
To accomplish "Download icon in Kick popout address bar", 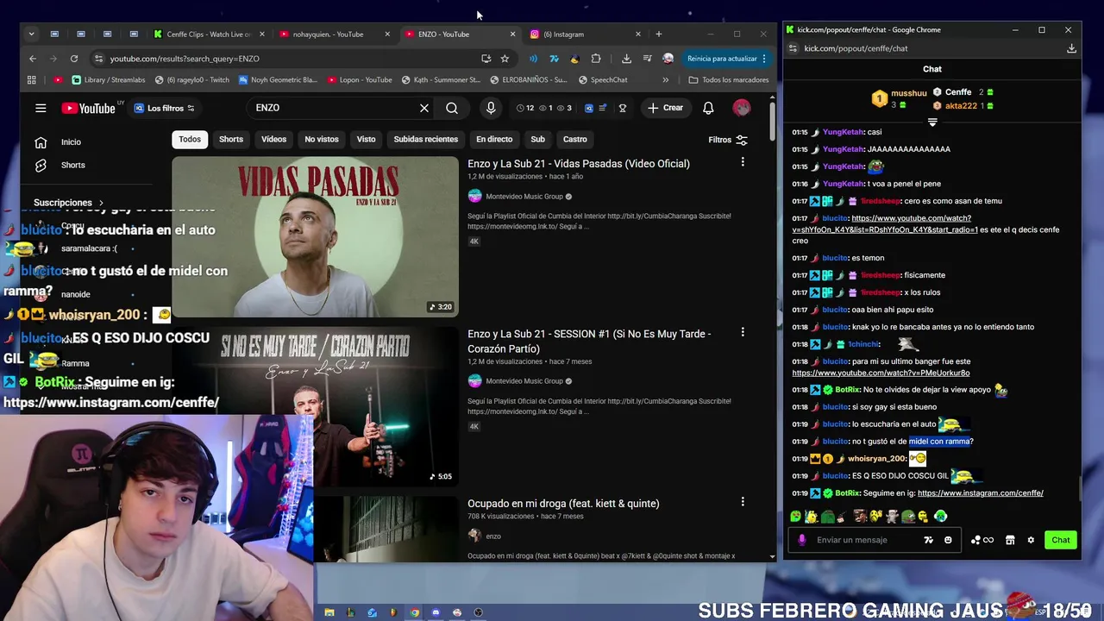I will (1071, 48).
